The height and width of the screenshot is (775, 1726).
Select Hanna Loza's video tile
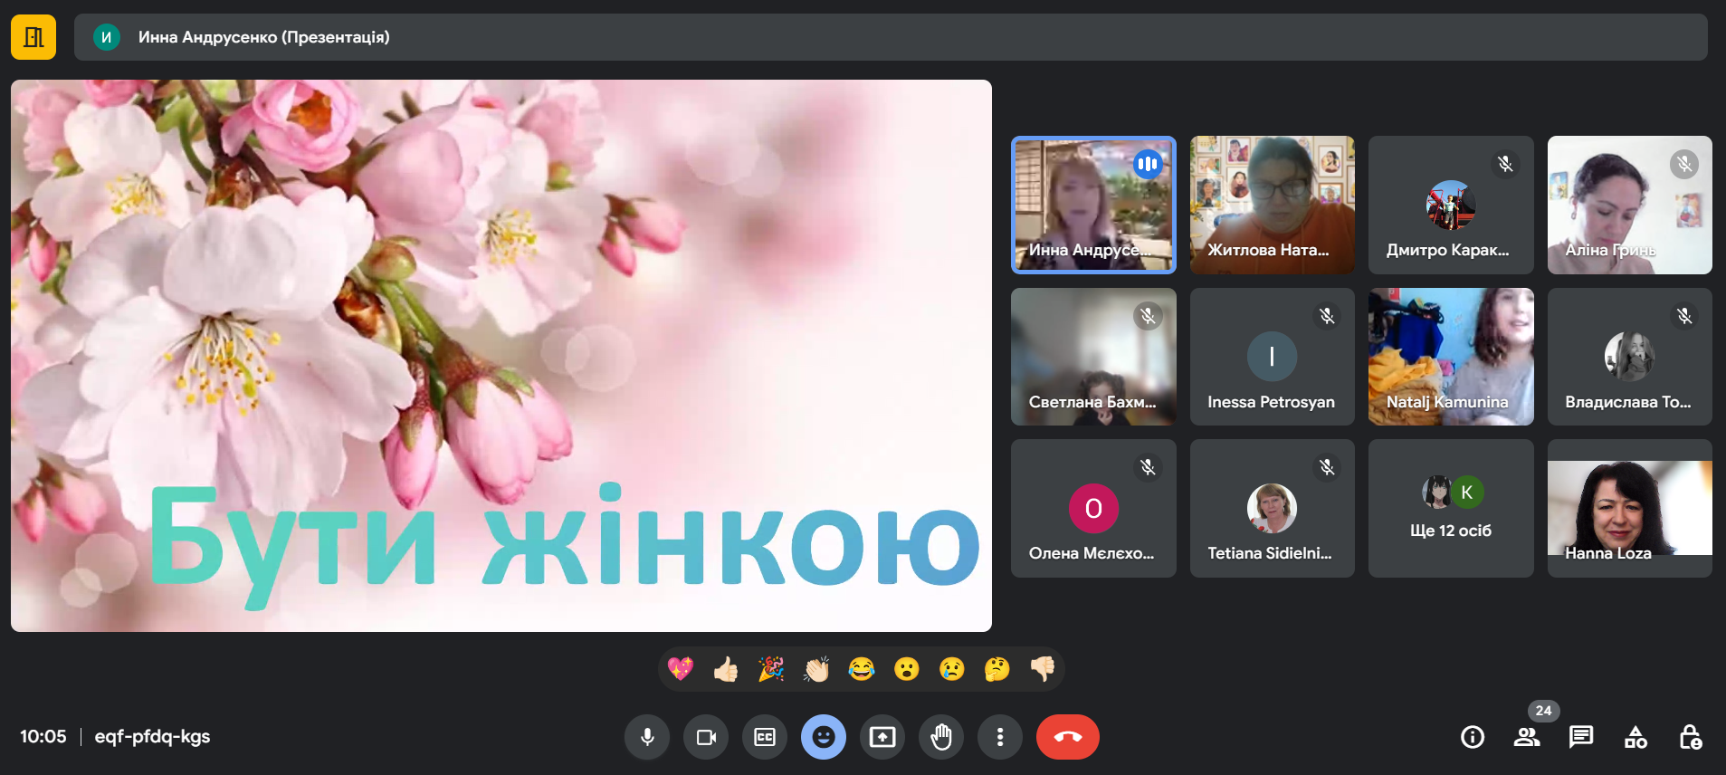point(1629,509)
